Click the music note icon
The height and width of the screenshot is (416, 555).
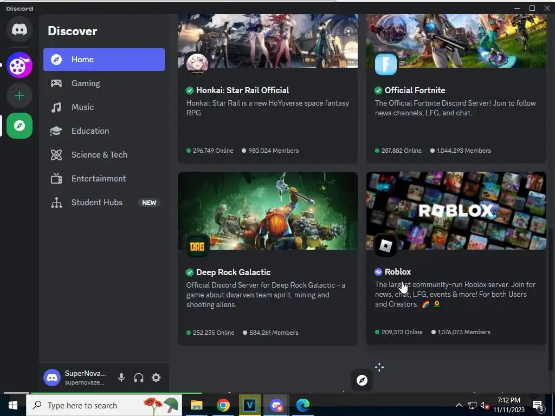pyautogui.click(x=56, y=107)
